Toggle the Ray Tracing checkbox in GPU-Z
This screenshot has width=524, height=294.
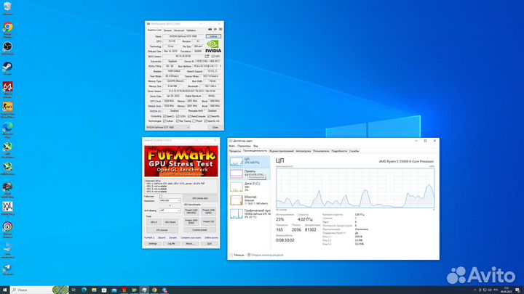tap(177, 121)
